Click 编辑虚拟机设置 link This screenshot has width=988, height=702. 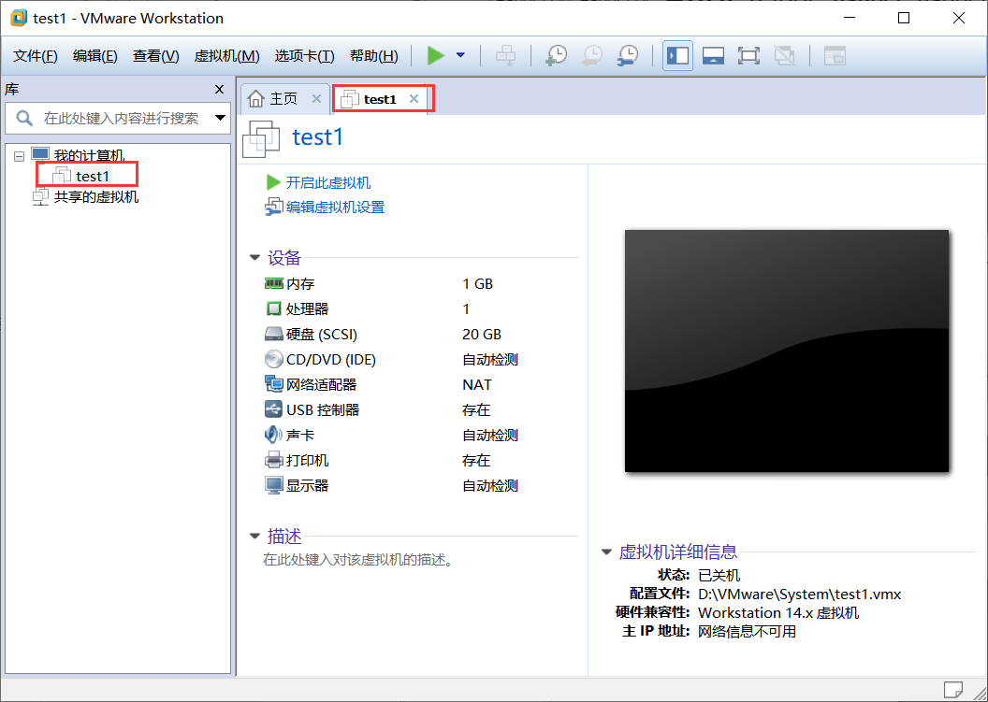[x=335, y=208]
